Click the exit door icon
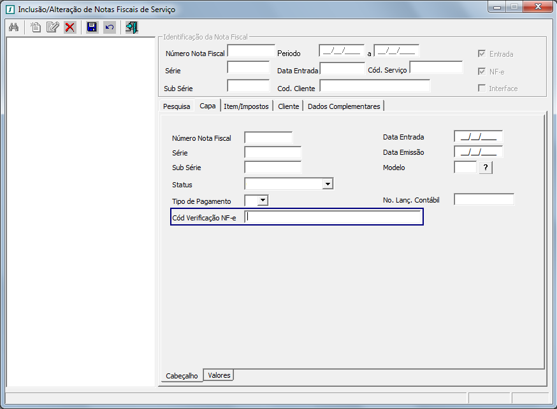Screen dimensions: 557x409 [132, 27]
